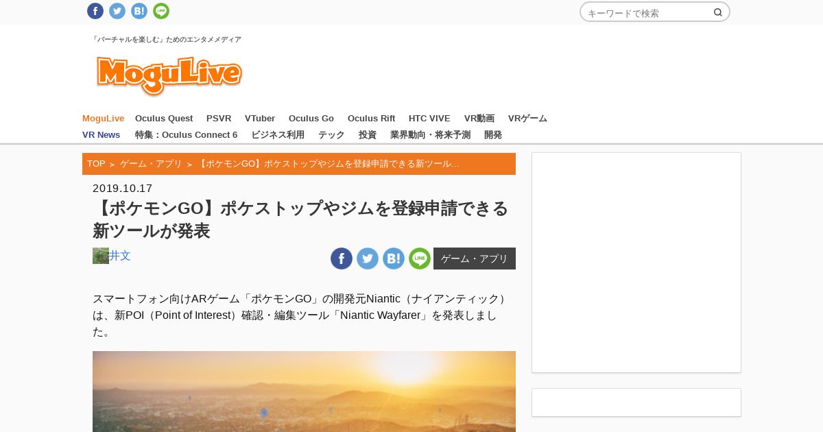Open the Oculus Rift menu item
This screenshot has width=823, height=432.
[371, 119]
